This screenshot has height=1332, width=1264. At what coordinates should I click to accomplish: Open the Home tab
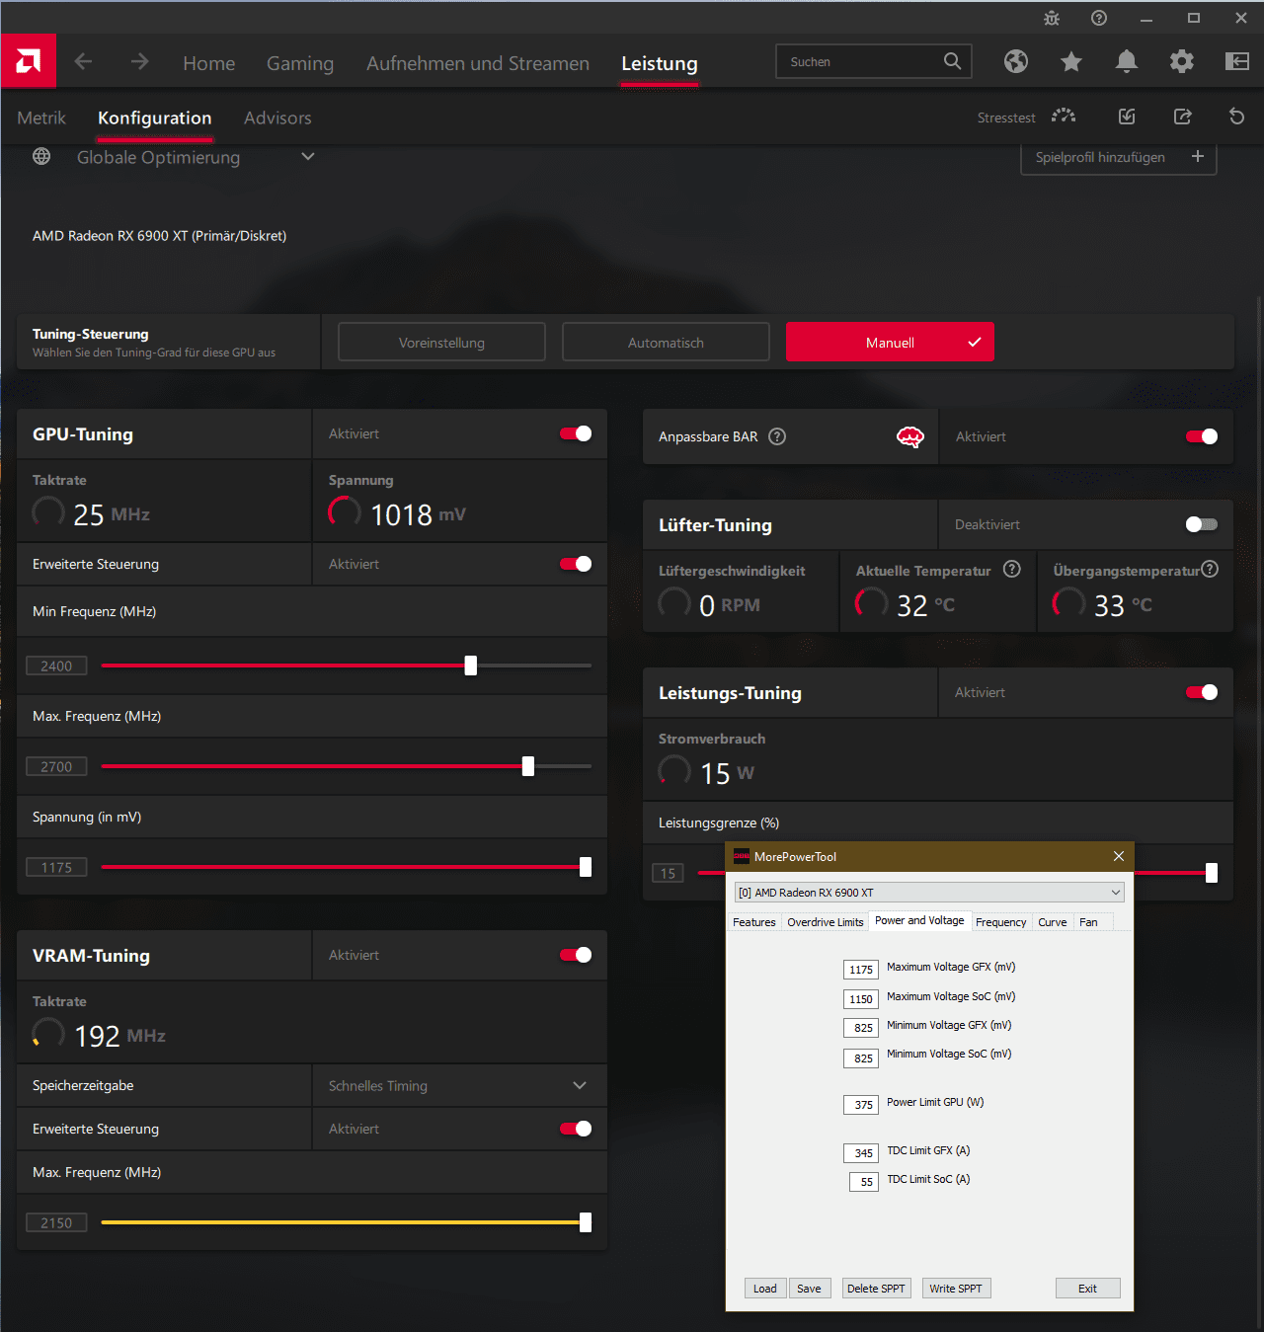coord(209,63)
